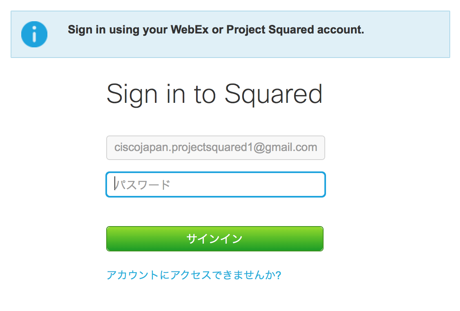Click the blue info icon in the banner

point(34,34)
